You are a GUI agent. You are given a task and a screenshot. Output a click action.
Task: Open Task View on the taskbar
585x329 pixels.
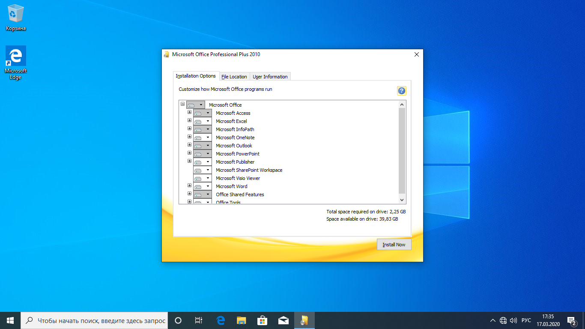coord(199,320)
